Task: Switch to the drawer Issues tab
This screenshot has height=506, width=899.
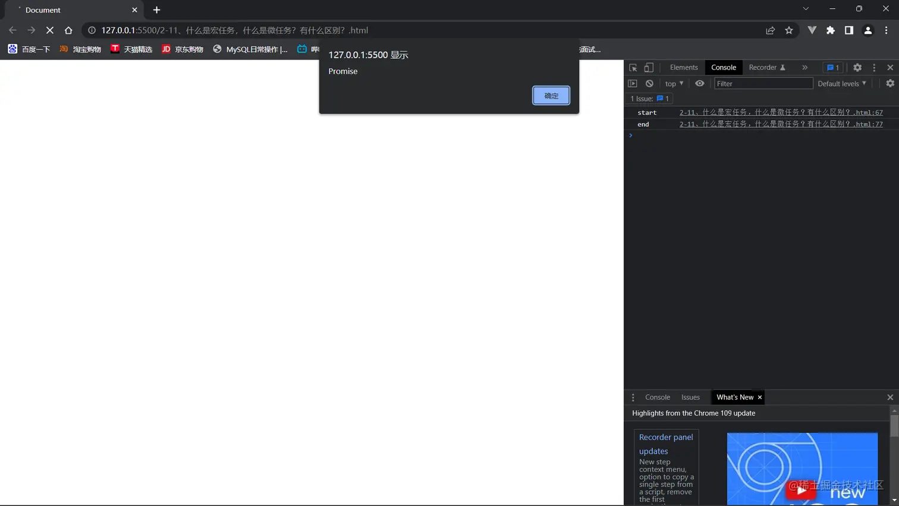Action: [690, 397]
